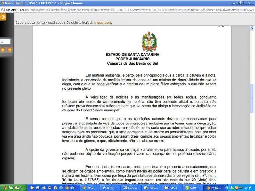Click the document scrollbar up arrow
255x191 pixels.
(252, 28)
